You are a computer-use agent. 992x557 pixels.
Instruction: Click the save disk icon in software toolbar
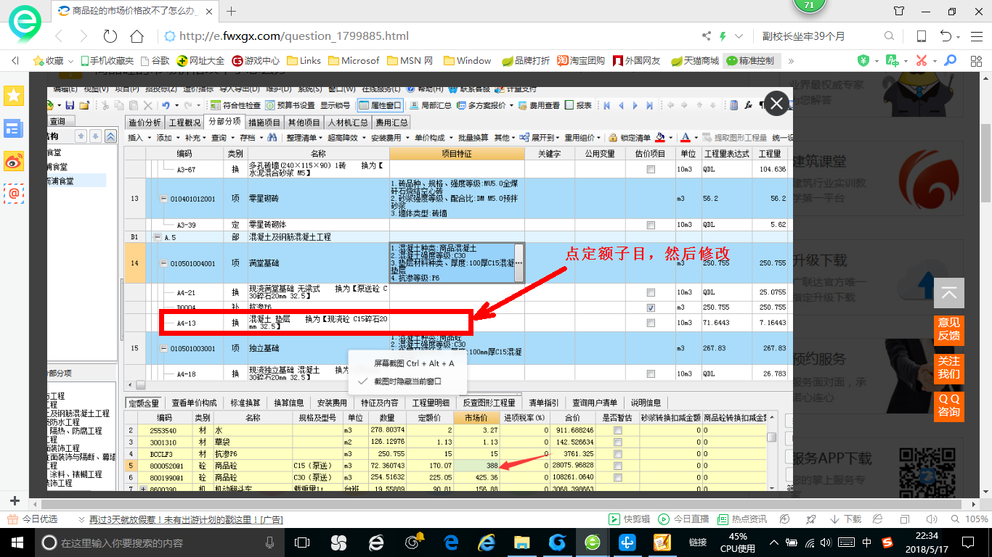pyautogui.click(x=71, y=106)
